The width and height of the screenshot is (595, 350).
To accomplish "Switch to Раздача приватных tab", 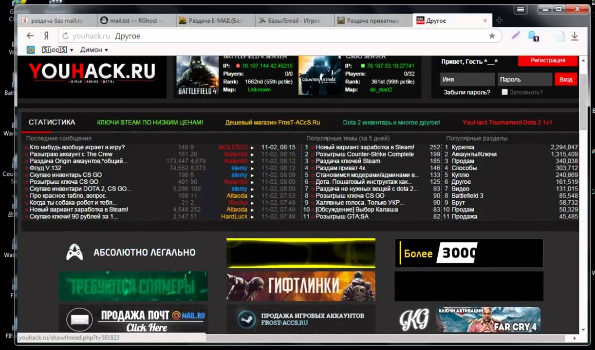I will click(373, 20).
